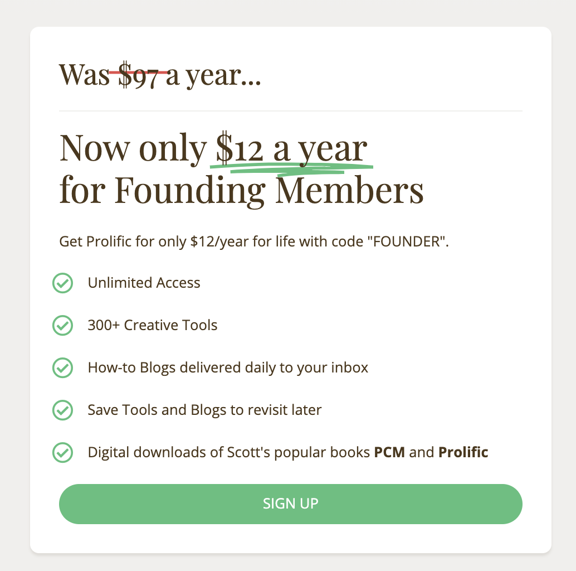Click the checkmark next to How-to Blogs
Screen dimensions: 576x571
click(x=63, y=367)
